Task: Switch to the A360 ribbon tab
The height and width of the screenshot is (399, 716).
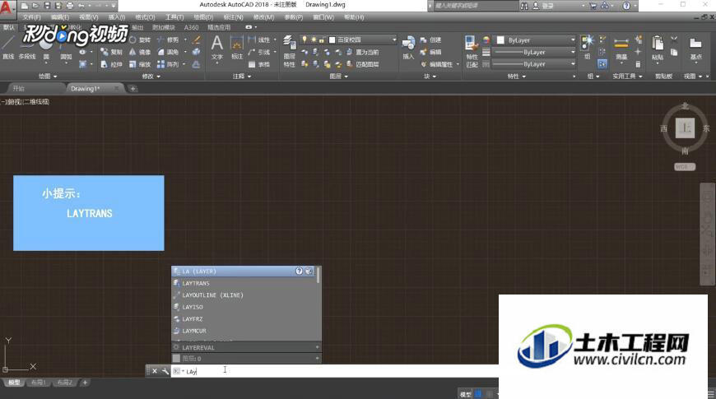Action: (x=191, y=27)
